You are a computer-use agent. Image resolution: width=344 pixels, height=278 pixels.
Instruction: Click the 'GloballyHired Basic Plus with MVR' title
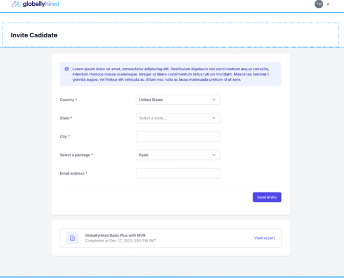[114, 235]
